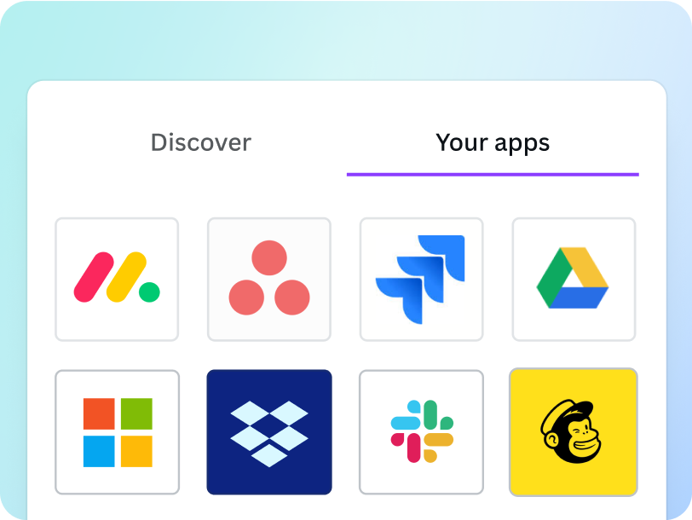Click the bottom diamond of Dropbox logo
This screenshot has width=692, height=520.
point(269,455)
